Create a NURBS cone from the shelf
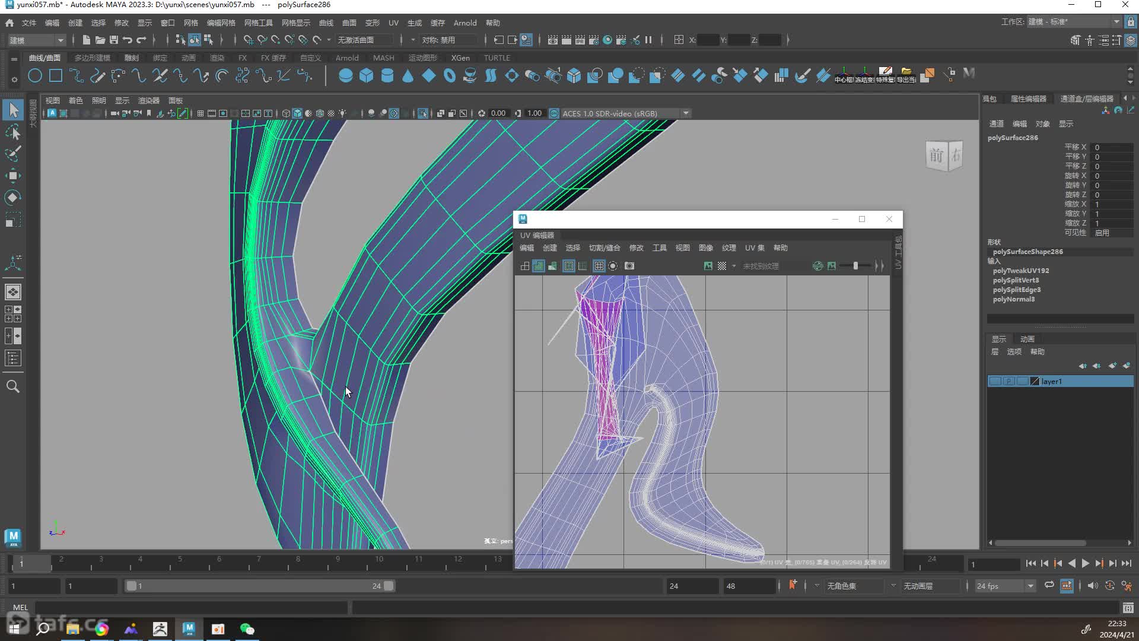Viewport: 1139px width, 641px height. click(x=408, y=75)
